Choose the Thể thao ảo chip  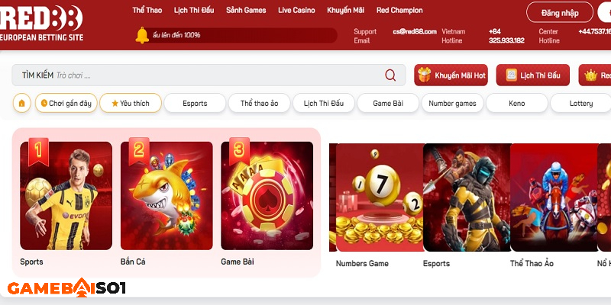(260, 103)
